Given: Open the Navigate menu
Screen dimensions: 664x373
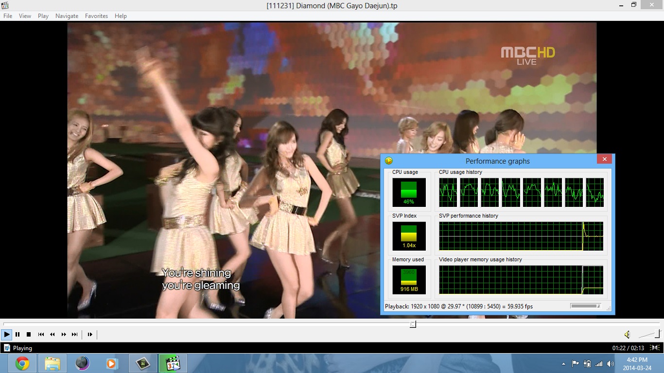Looking at the screenshot, I should 67,16.
